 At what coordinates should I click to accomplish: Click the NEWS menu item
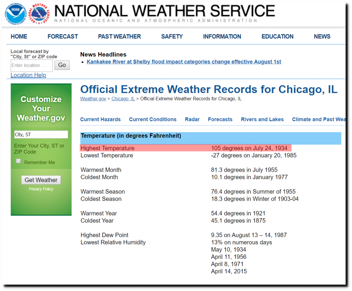(x=322, y=36)
